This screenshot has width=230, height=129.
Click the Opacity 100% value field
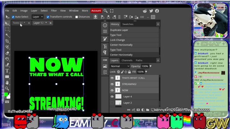pyautogui.click(x=145, y=66)
